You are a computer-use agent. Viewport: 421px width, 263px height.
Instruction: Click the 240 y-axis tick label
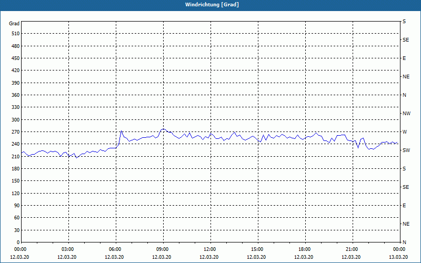(x=15, y=144)
